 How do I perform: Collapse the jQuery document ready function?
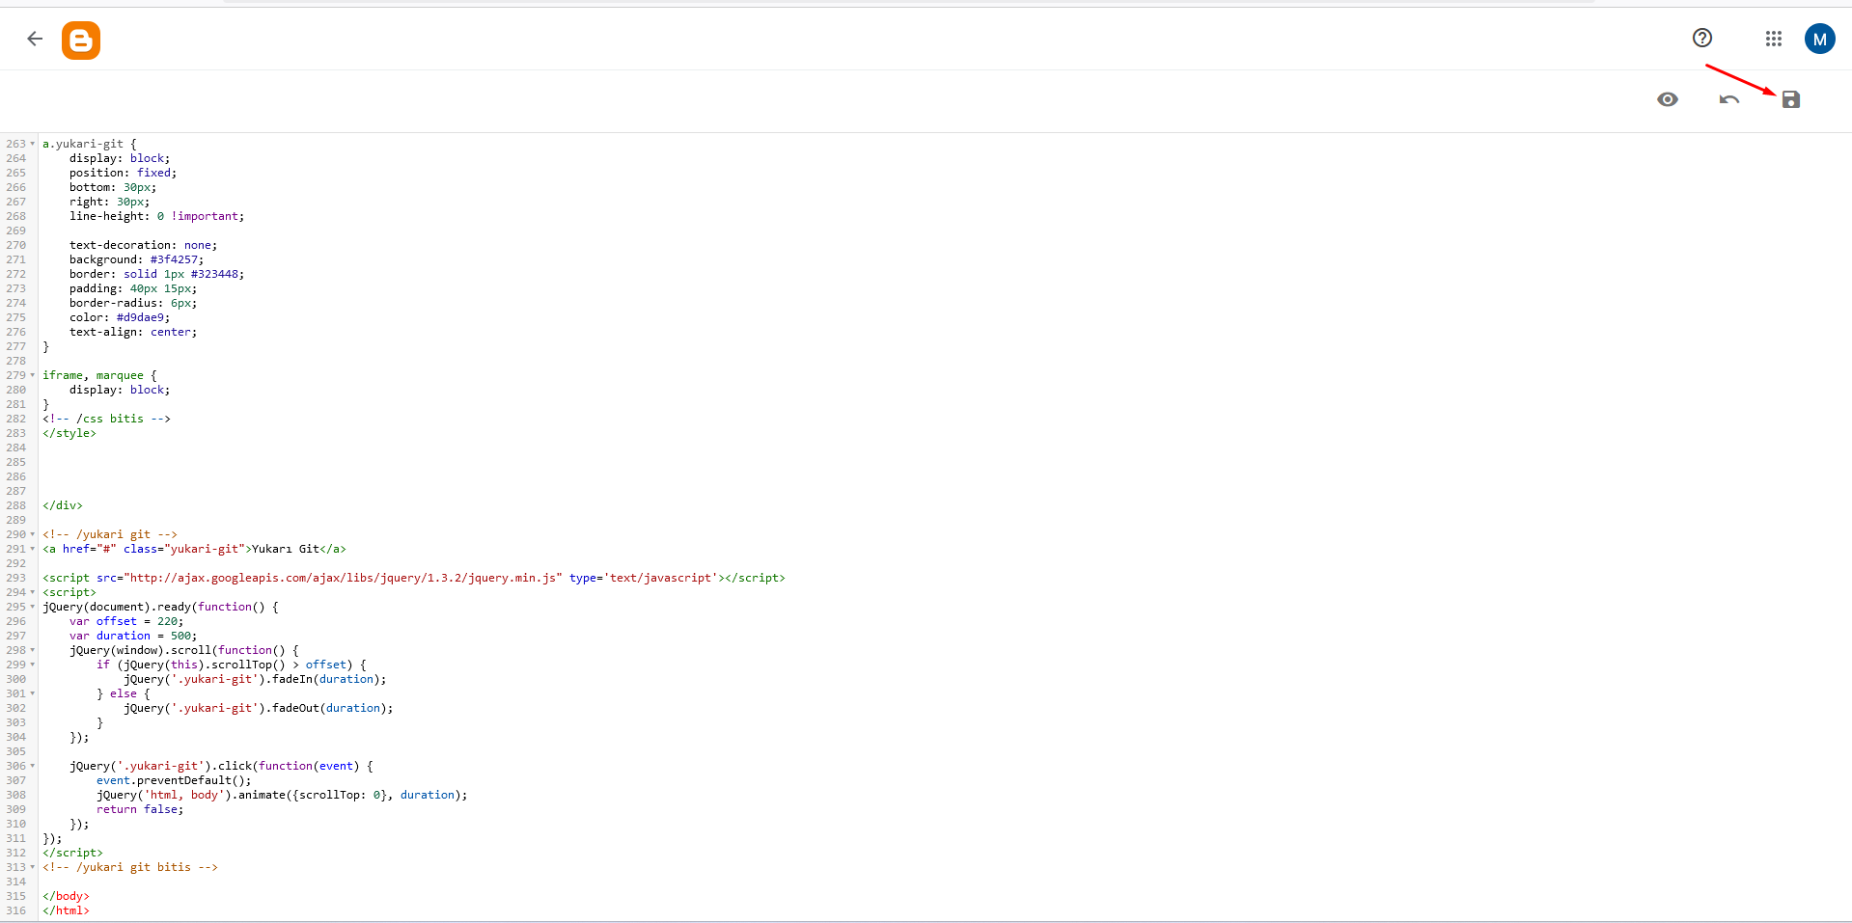[x=32, y=607]
